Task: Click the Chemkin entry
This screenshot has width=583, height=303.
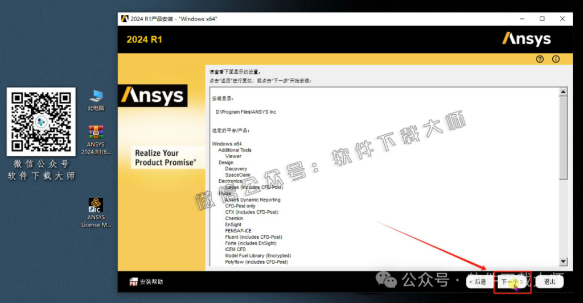Action: pos(234,218)
